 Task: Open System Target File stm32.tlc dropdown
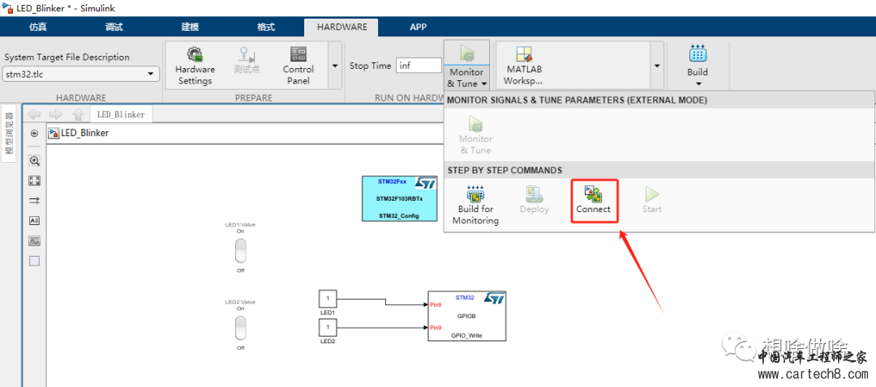[x=81, y=74]
